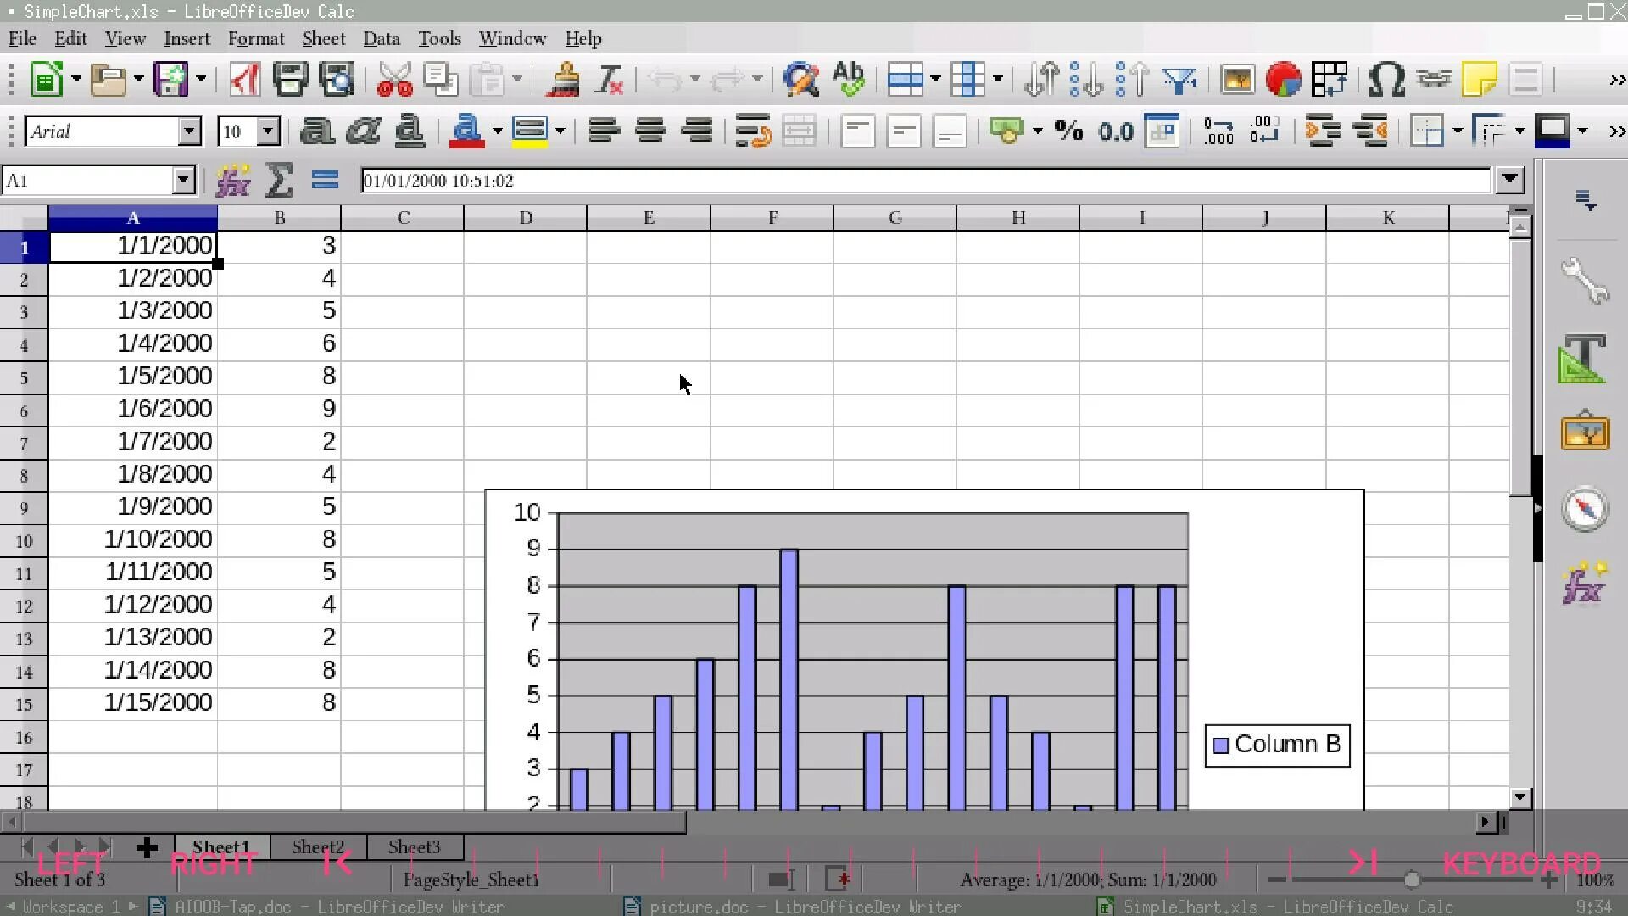Viewport: 1628px width, 916px height.
Task: Toggle italic text formatting
Action: (363, 131)
